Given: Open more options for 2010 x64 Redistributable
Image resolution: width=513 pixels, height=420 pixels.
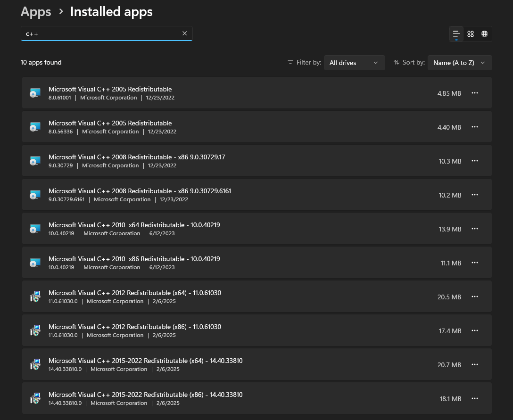Looking at the screenshot, I should (x=475, y=229).
